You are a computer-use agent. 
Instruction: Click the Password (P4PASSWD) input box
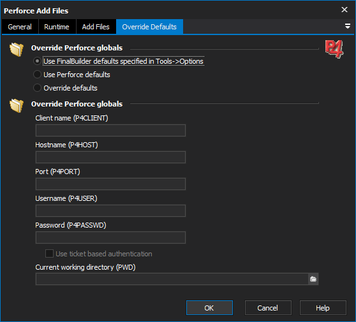[x=110, y=237]
